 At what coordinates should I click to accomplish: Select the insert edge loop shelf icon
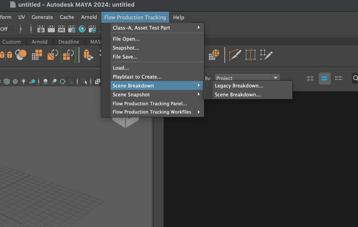coord(251,55)
